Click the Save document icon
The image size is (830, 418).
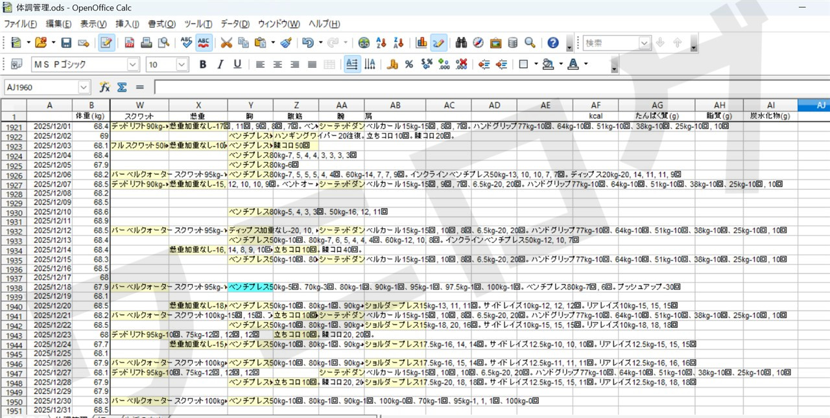point(66,43)
